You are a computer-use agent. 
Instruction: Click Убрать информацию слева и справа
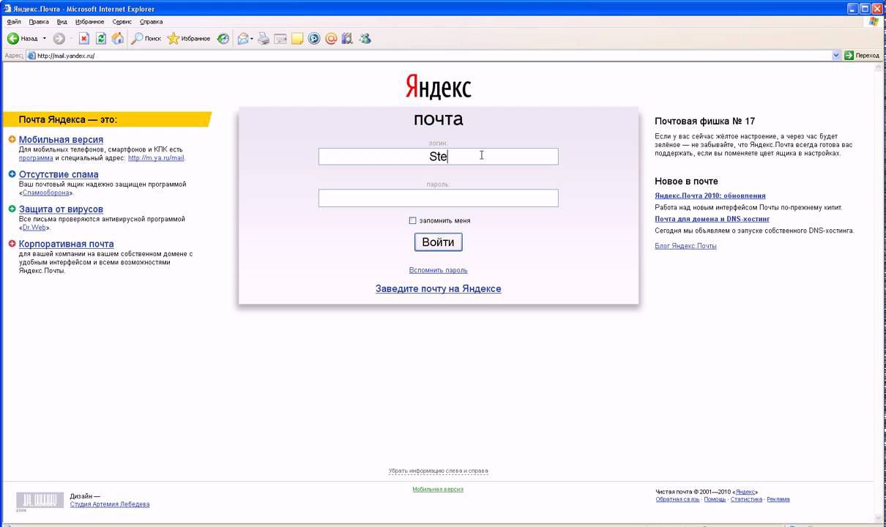(438, 471)
